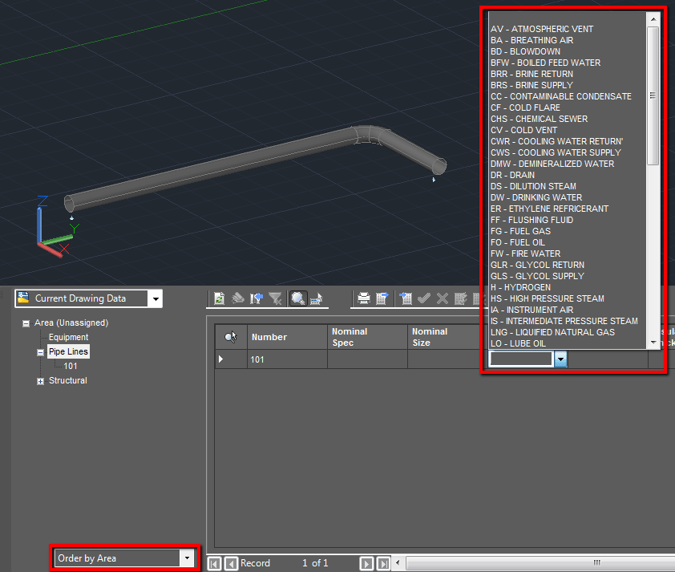Click the horizontal scrollbar left arrow

point(398,562)
